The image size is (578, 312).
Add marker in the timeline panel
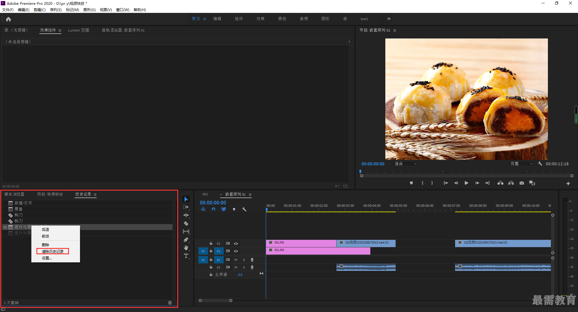pos(234,209)
